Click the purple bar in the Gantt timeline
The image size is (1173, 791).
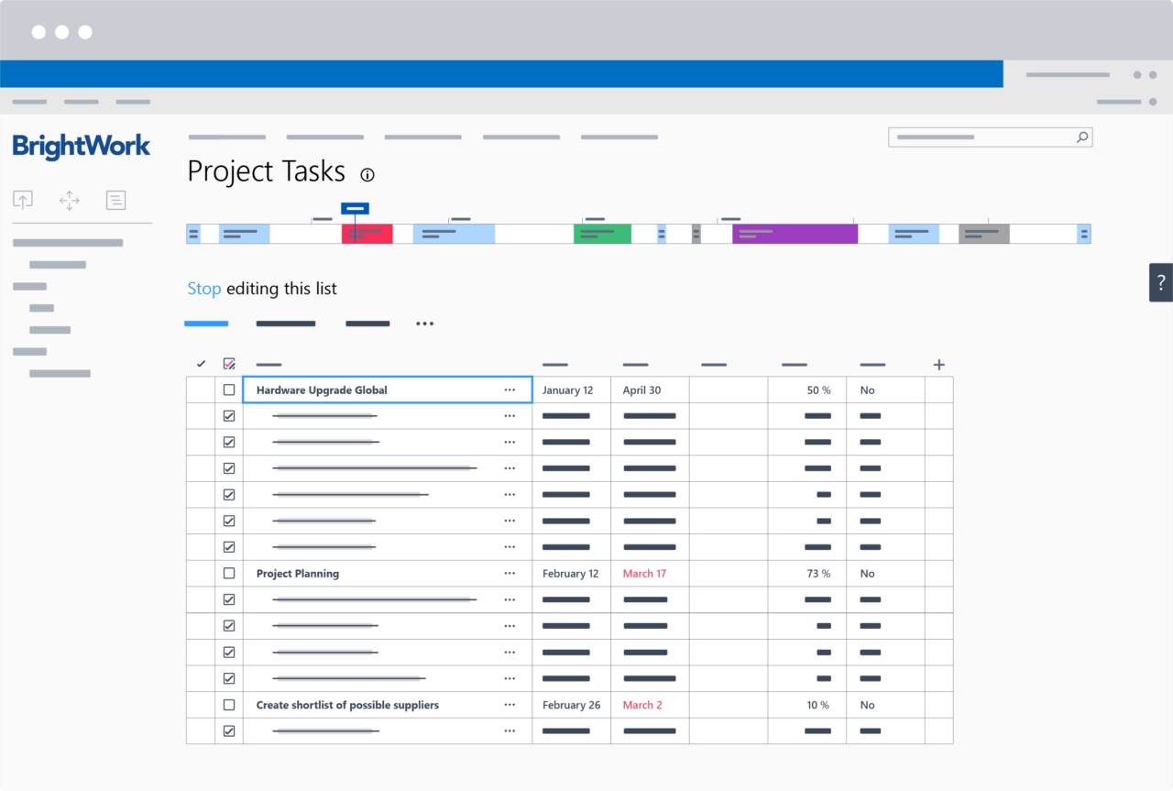pos(795,234)
